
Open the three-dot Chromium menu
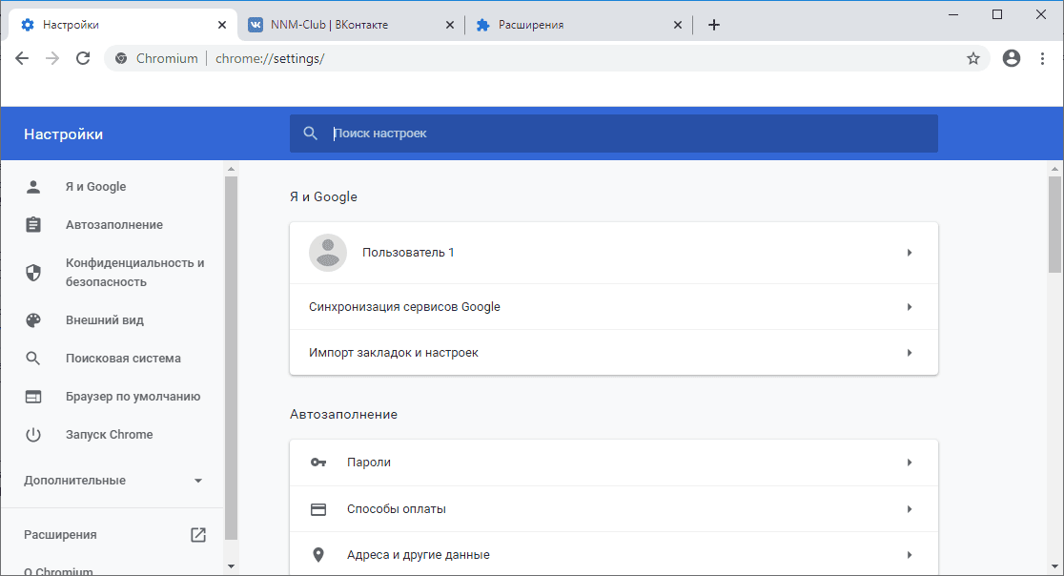(x=1042, y=58)
